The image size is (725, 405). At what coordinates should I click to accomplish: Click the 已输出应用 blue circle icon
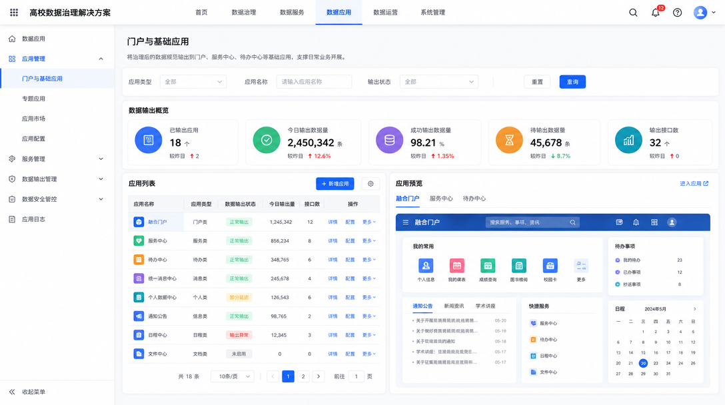click(149, 140)
